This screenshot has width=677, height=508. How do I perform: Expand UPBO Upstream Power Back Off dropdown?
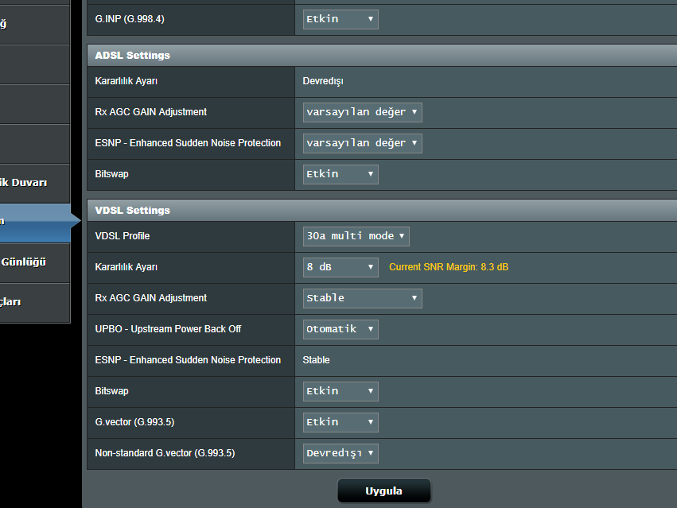pos(340,329)
